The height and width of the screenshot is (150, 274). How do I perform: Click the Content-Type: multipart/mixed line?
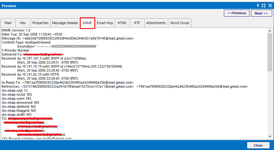[x=26, y=42]
